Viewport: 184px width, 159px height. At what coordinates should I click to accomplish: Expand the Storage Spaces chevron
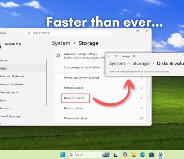pos(142,88)
